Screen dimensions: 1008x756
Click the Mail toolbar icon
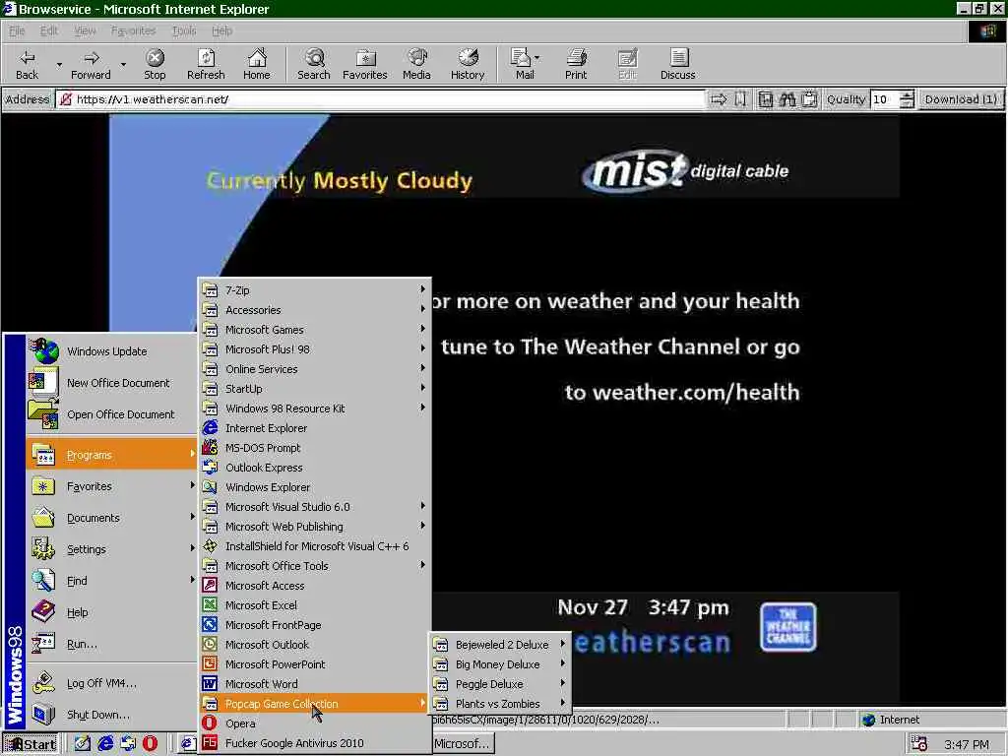tap(524, 64)
